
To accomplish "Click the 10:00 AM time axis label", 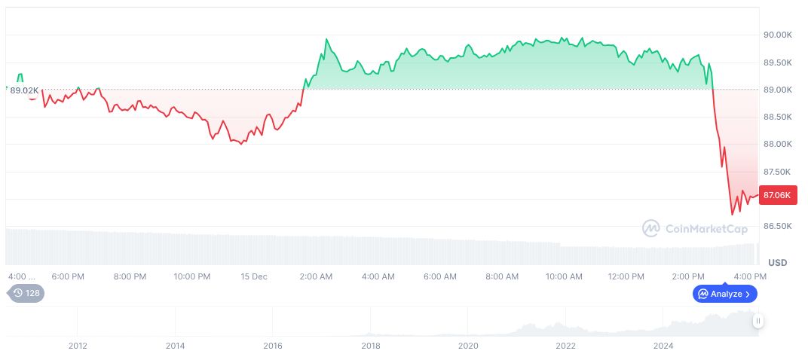I will pos(565,276).
